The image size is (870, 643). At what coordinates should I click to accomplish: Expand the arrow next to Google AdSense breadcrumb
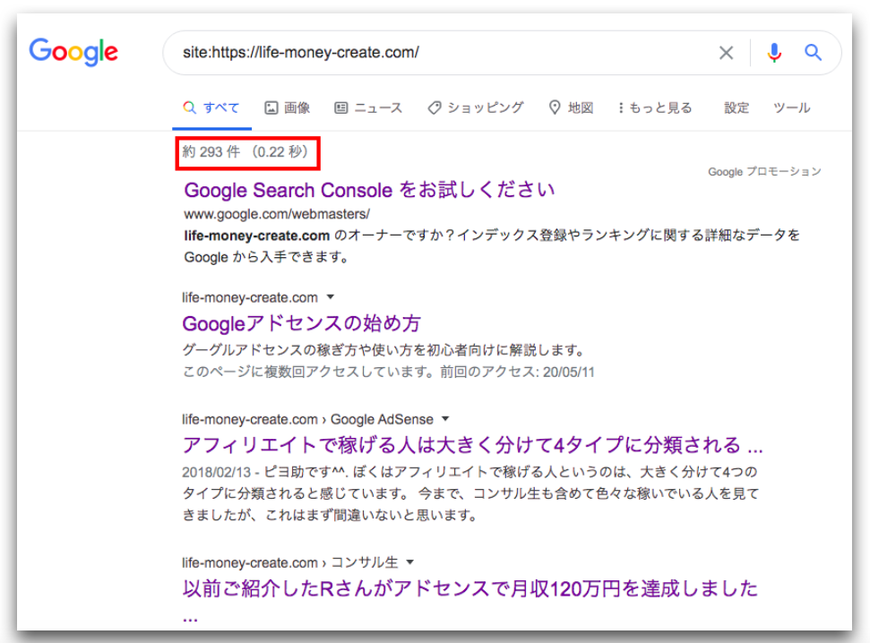[x=445, y=419]
